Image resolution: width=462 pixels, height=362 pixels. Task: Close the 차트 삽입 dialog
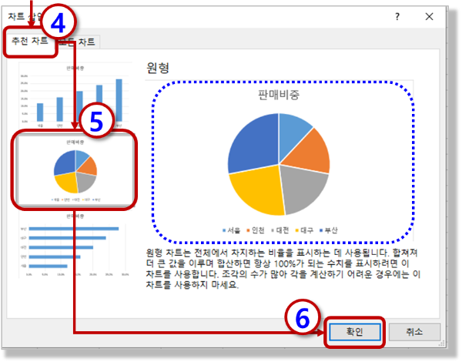pos(430,16)
